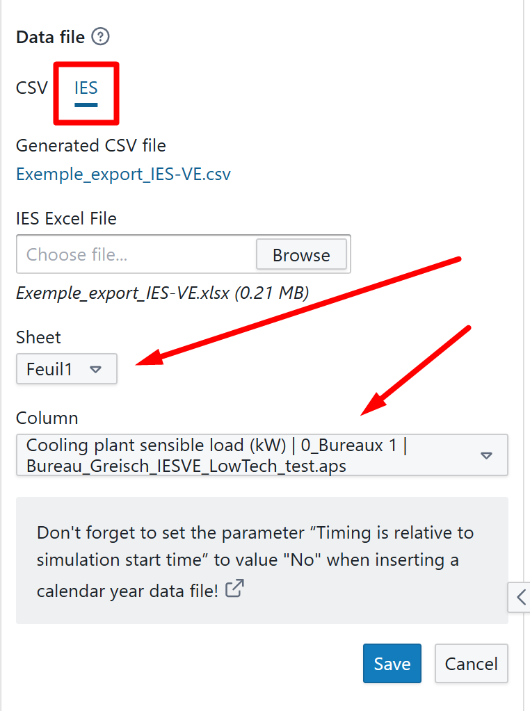This screenshot has height=711, width=530.
Task: Click the Column label
Action: 47,418
